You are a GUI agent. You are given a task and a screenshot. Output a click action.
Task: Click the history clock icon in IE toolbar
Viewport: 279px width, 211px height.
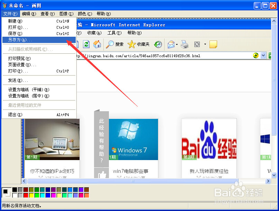pyautogui.click(x=158, y=44)
